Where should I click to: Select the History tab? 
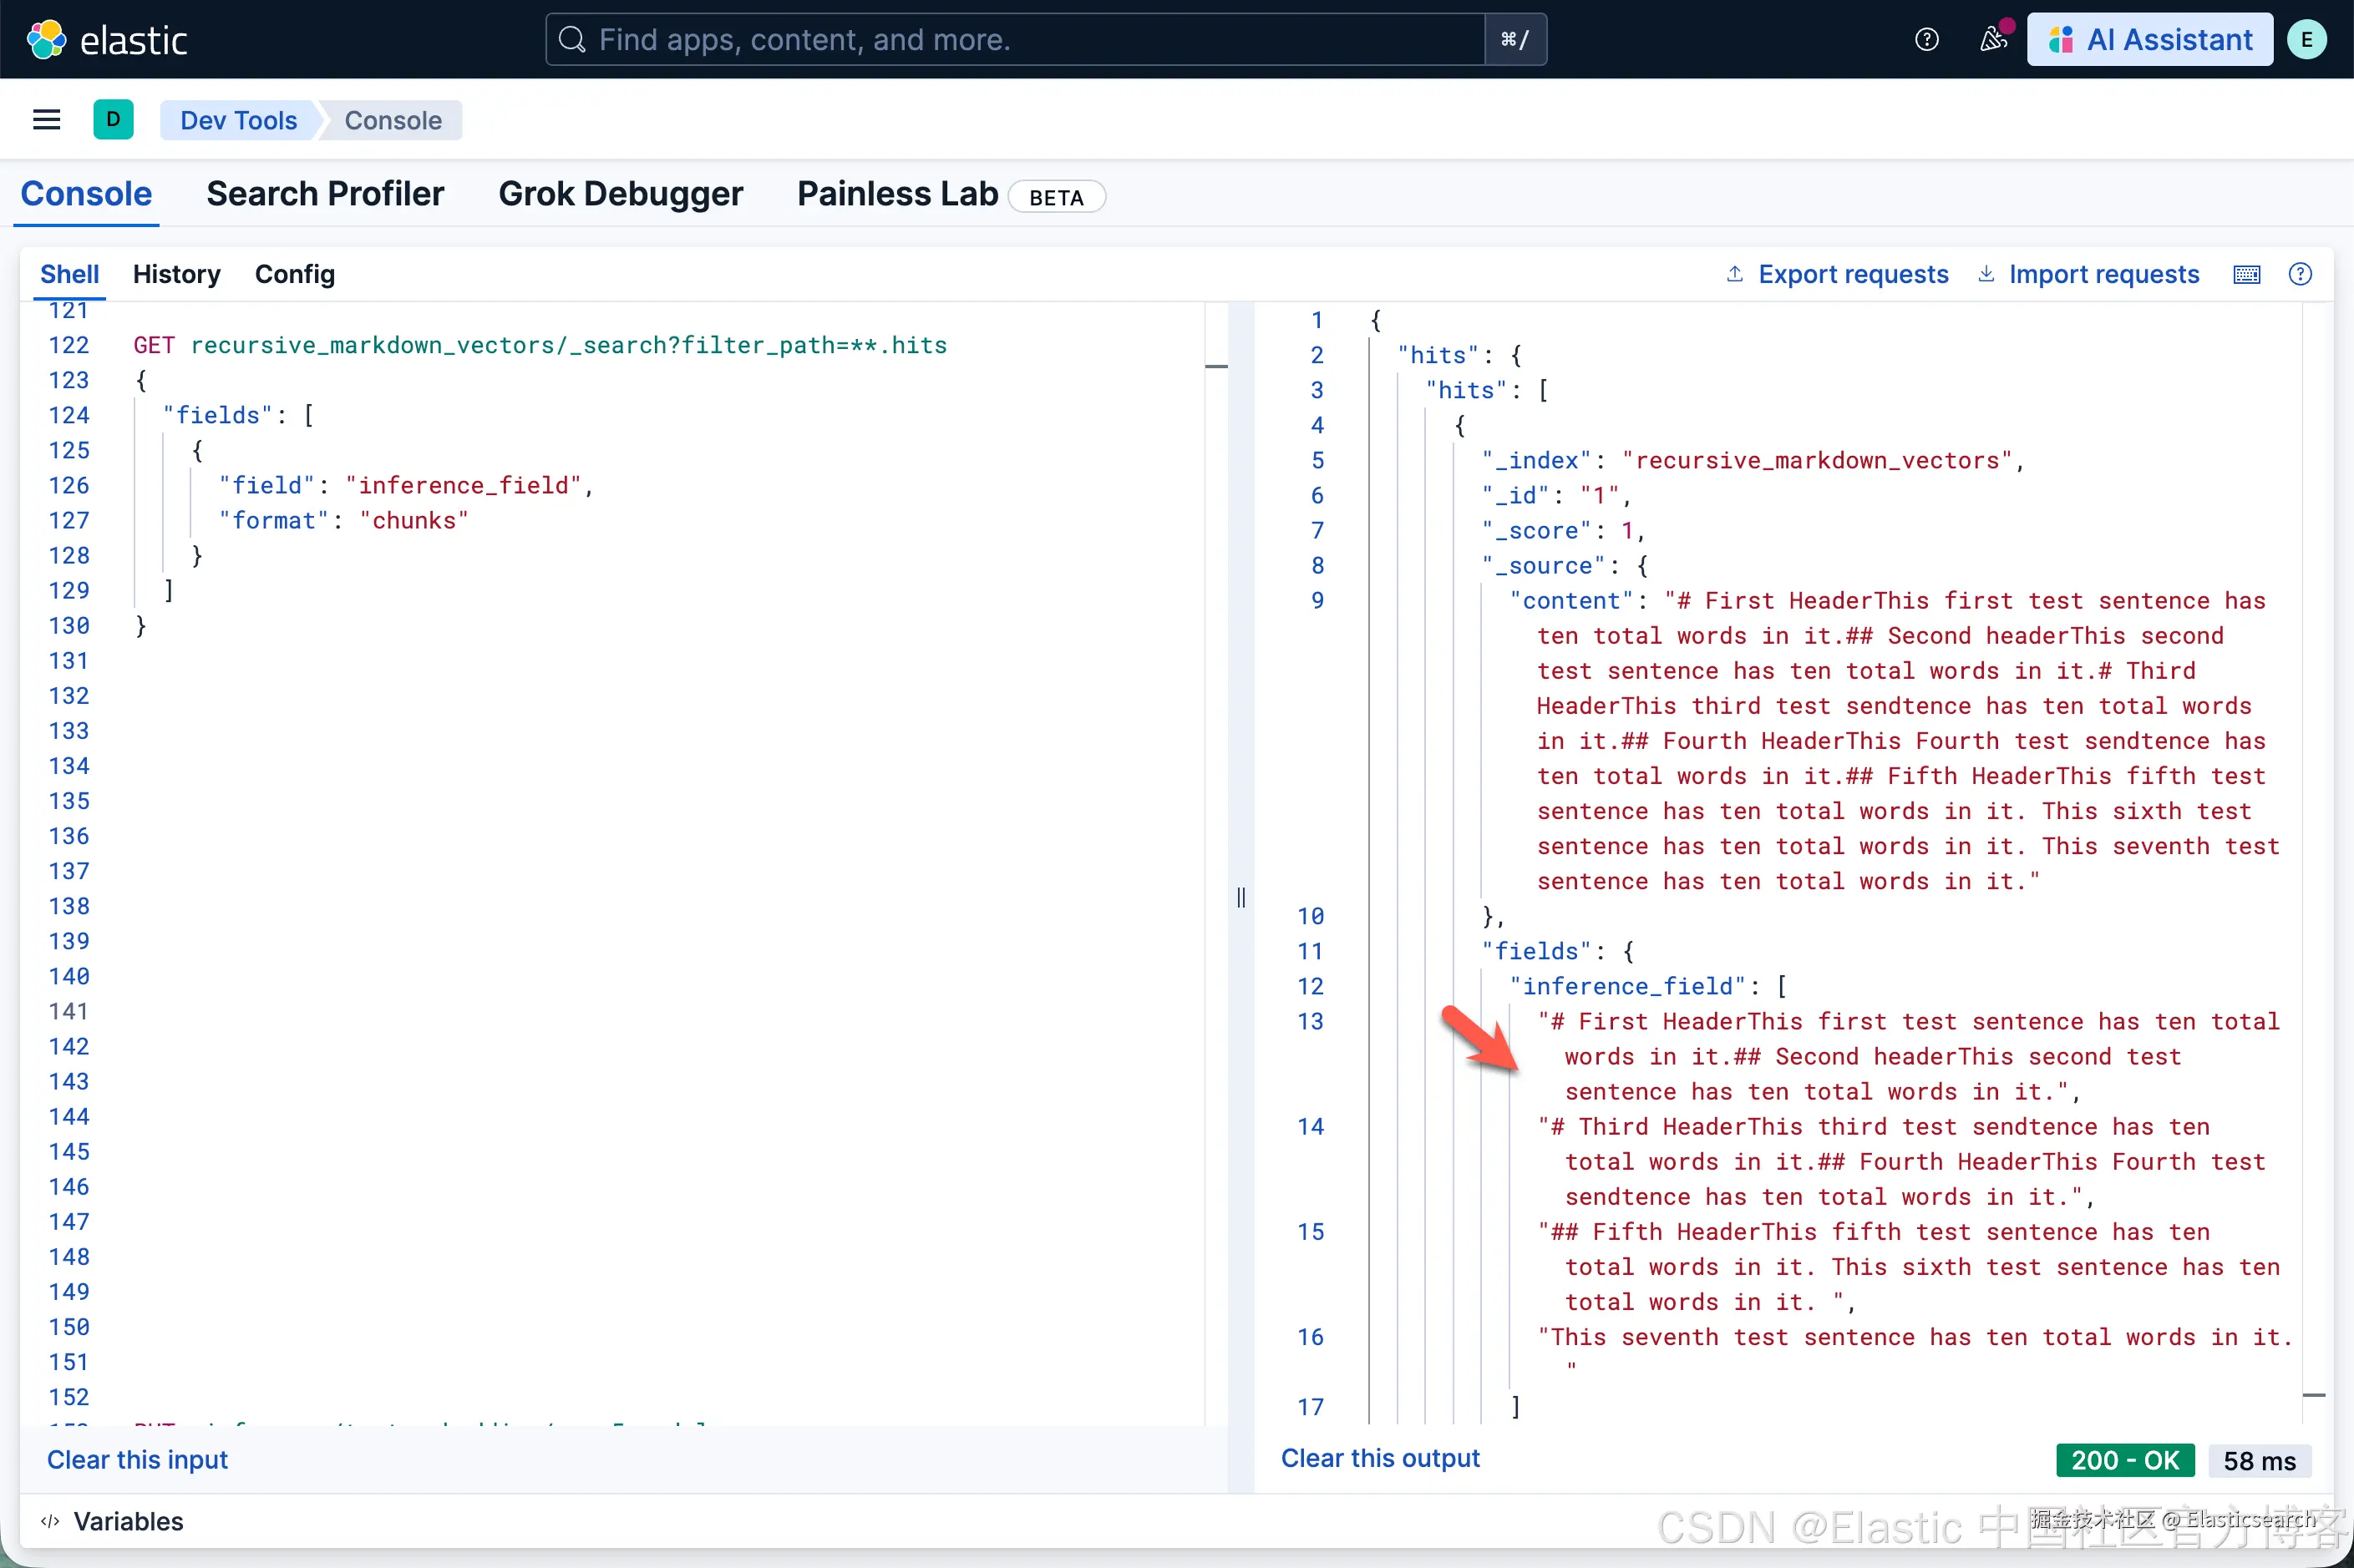pyautogui.click(x=176, y=275)
